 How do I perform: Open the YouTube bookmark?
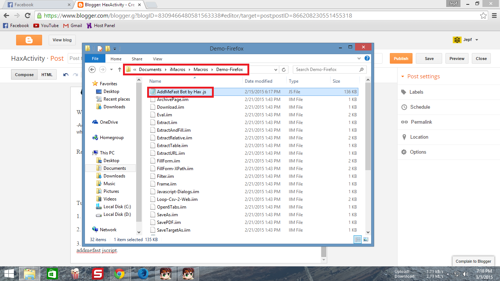coord(46,26)
